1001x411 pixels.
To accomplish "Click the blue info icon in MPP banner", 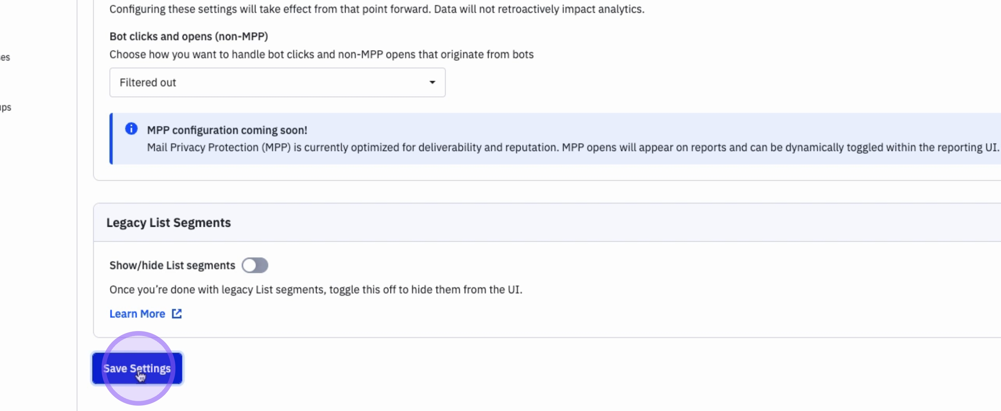I will coord(131,129).
